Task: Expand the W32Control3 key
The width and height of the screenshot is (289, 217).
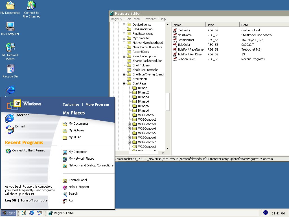Action: [x=129, y=124]
